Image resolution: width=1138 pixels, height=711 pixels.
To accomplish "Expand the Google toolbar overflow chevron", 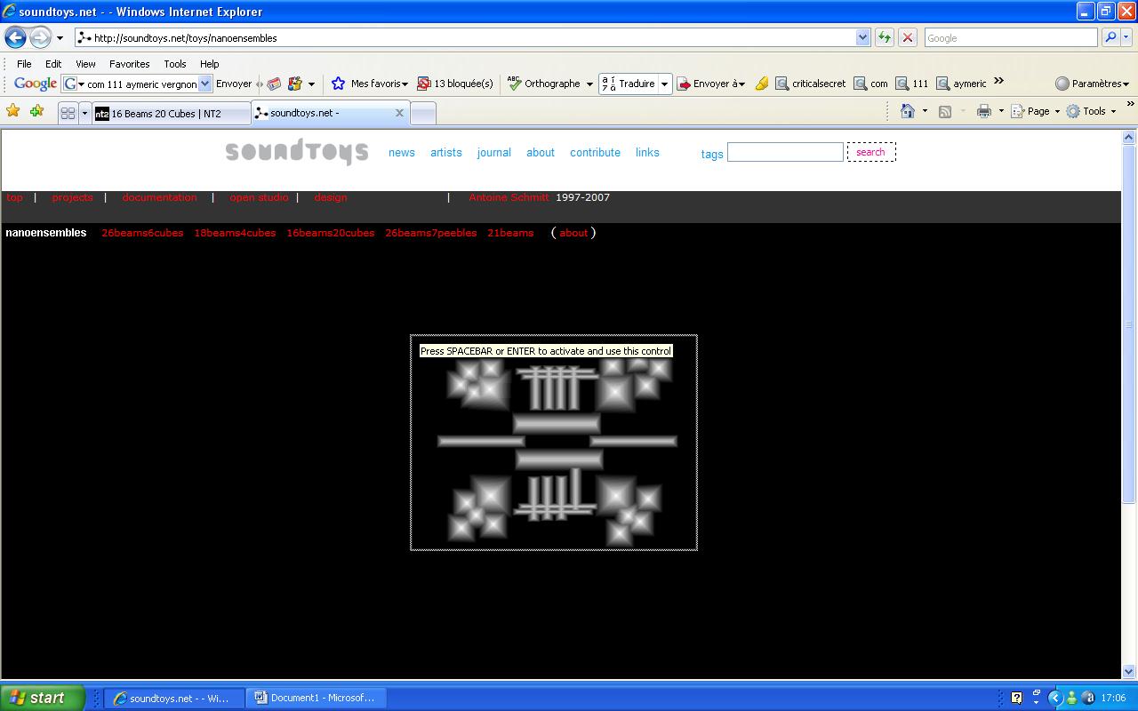I will [x=998, y=81].
